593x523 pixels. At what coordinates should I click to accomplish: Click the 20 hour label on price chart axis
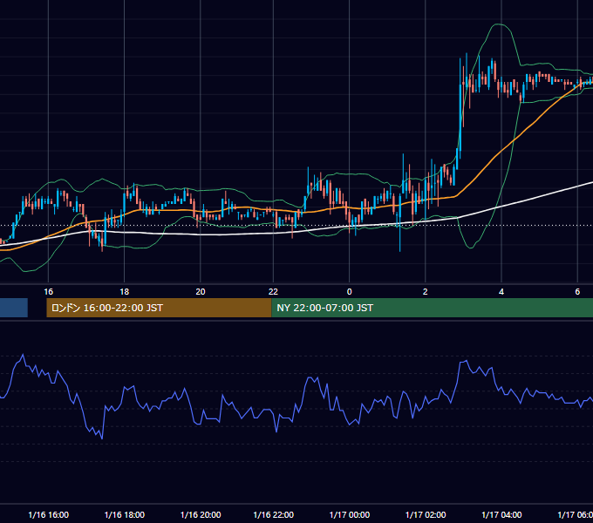201,292
